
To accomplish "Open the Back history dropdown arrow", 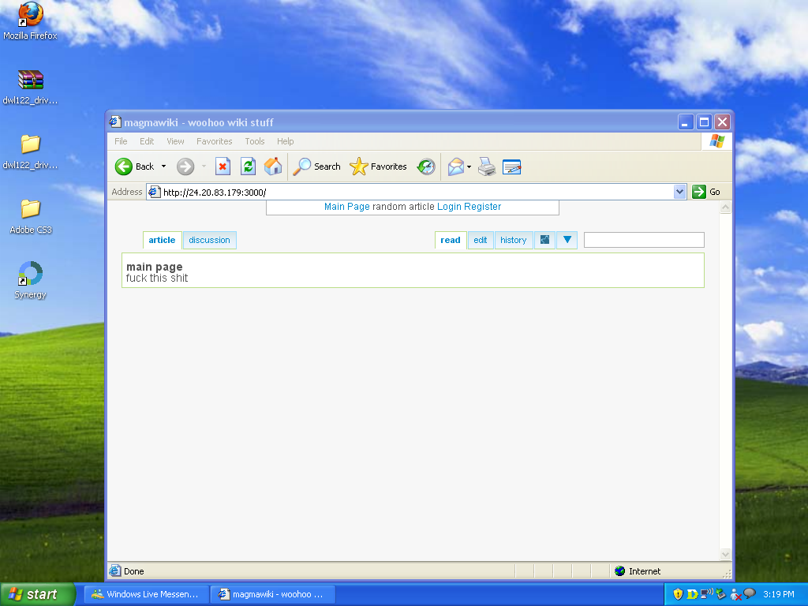I will [163, 166].
